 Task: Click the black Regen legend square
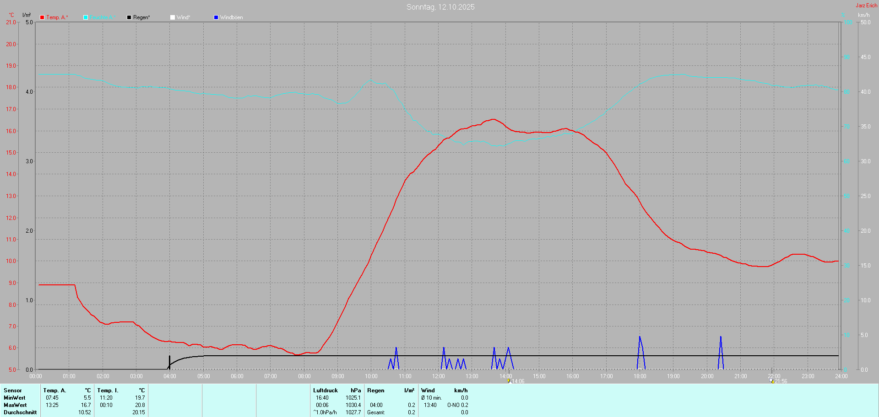pos(129,17)
